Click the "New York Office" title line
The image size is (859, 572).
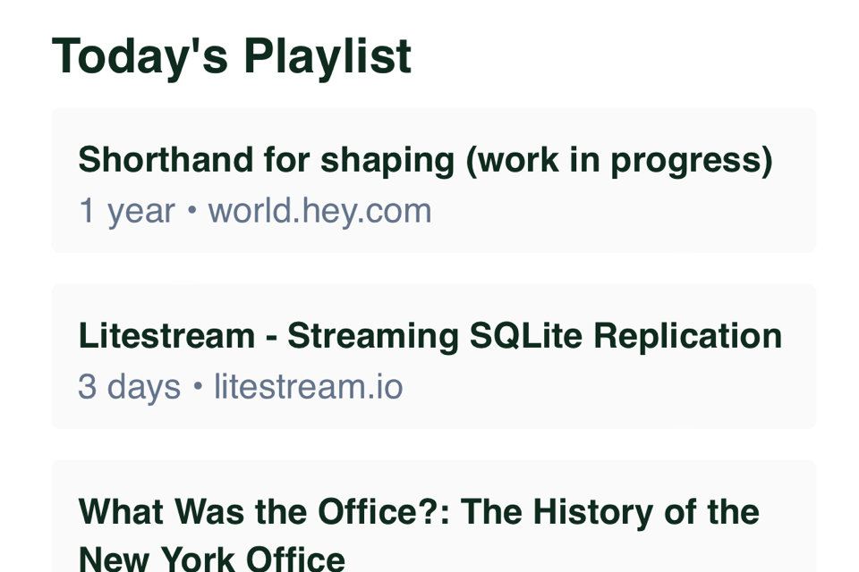pyautogui.click(x=211, y=559)
